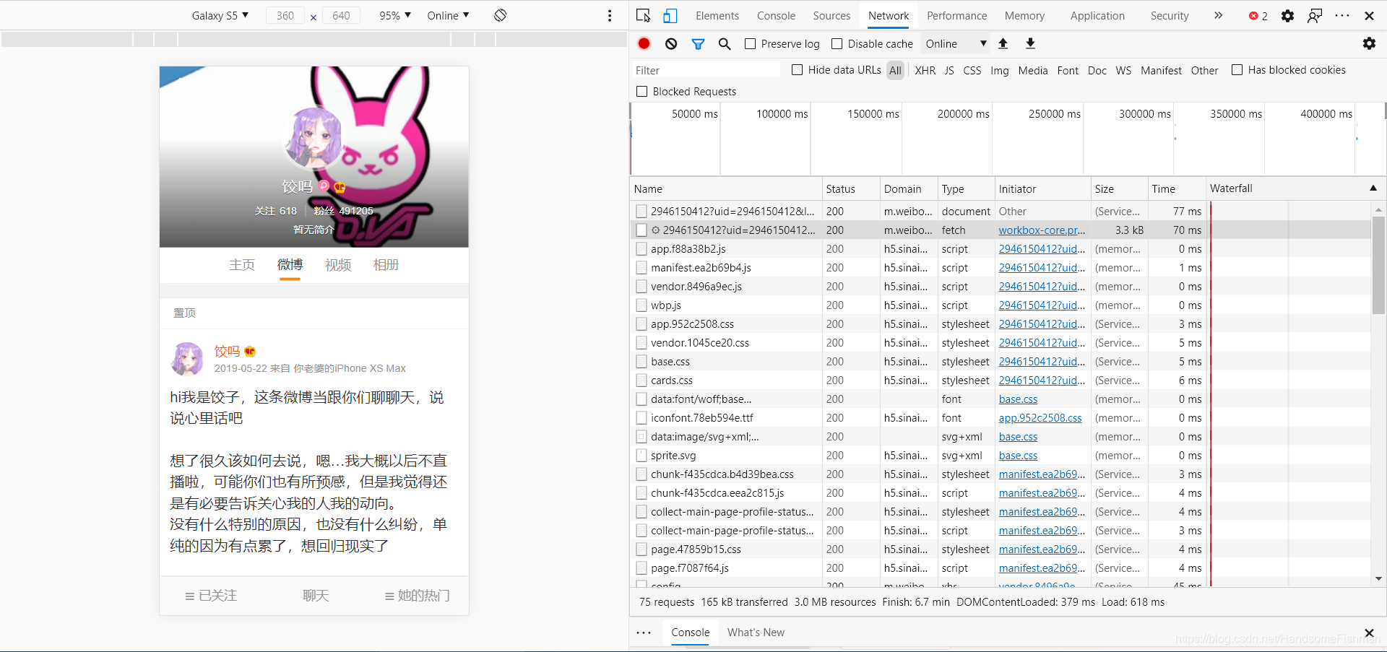Open device toolbar more options menu
Image resolution: width=1387 pixels, height=652 pixels.
tap(610, 15)
